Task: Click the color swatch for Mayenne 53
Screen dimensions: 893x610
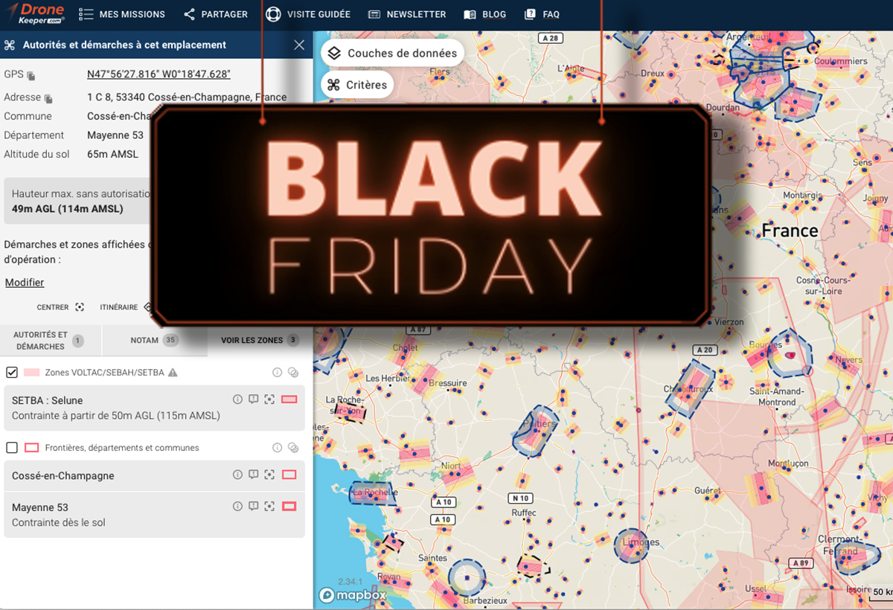Action: point(289,506)
